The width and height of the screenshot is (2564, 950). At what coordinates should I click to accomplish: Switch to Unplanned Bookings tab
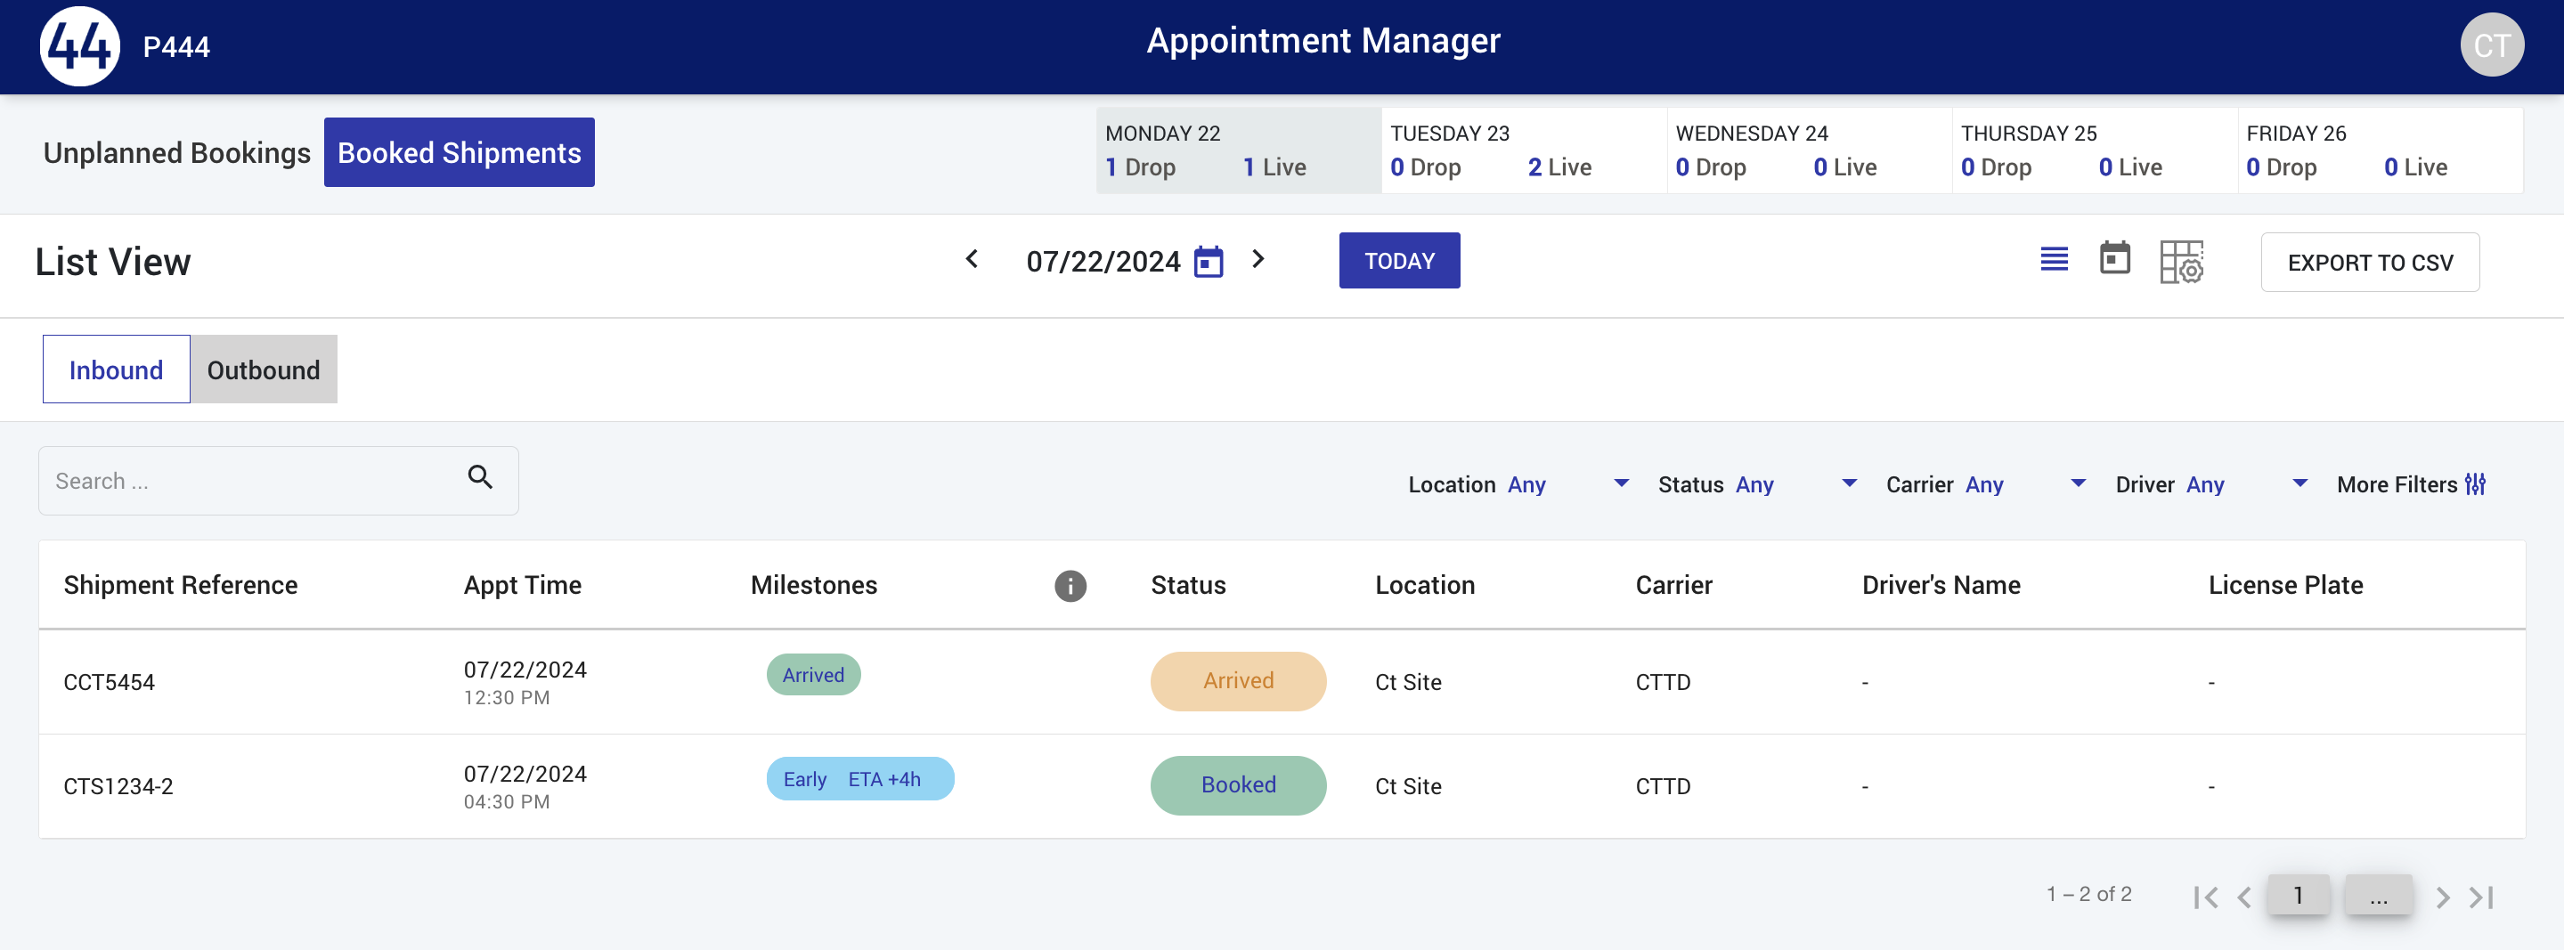[x=176, y=152]
